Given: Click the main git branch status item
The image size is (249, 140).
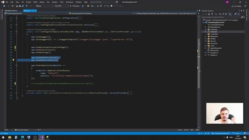Looking at the screenshot, I should 237,133.
